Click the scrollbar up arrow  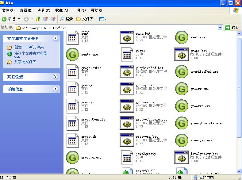coord(239,34)
